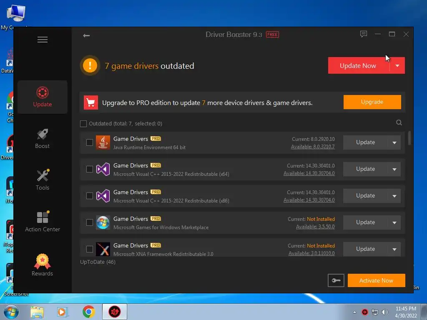
Task: Click the FREE edition badge in the title
Action: pos(272,35)
